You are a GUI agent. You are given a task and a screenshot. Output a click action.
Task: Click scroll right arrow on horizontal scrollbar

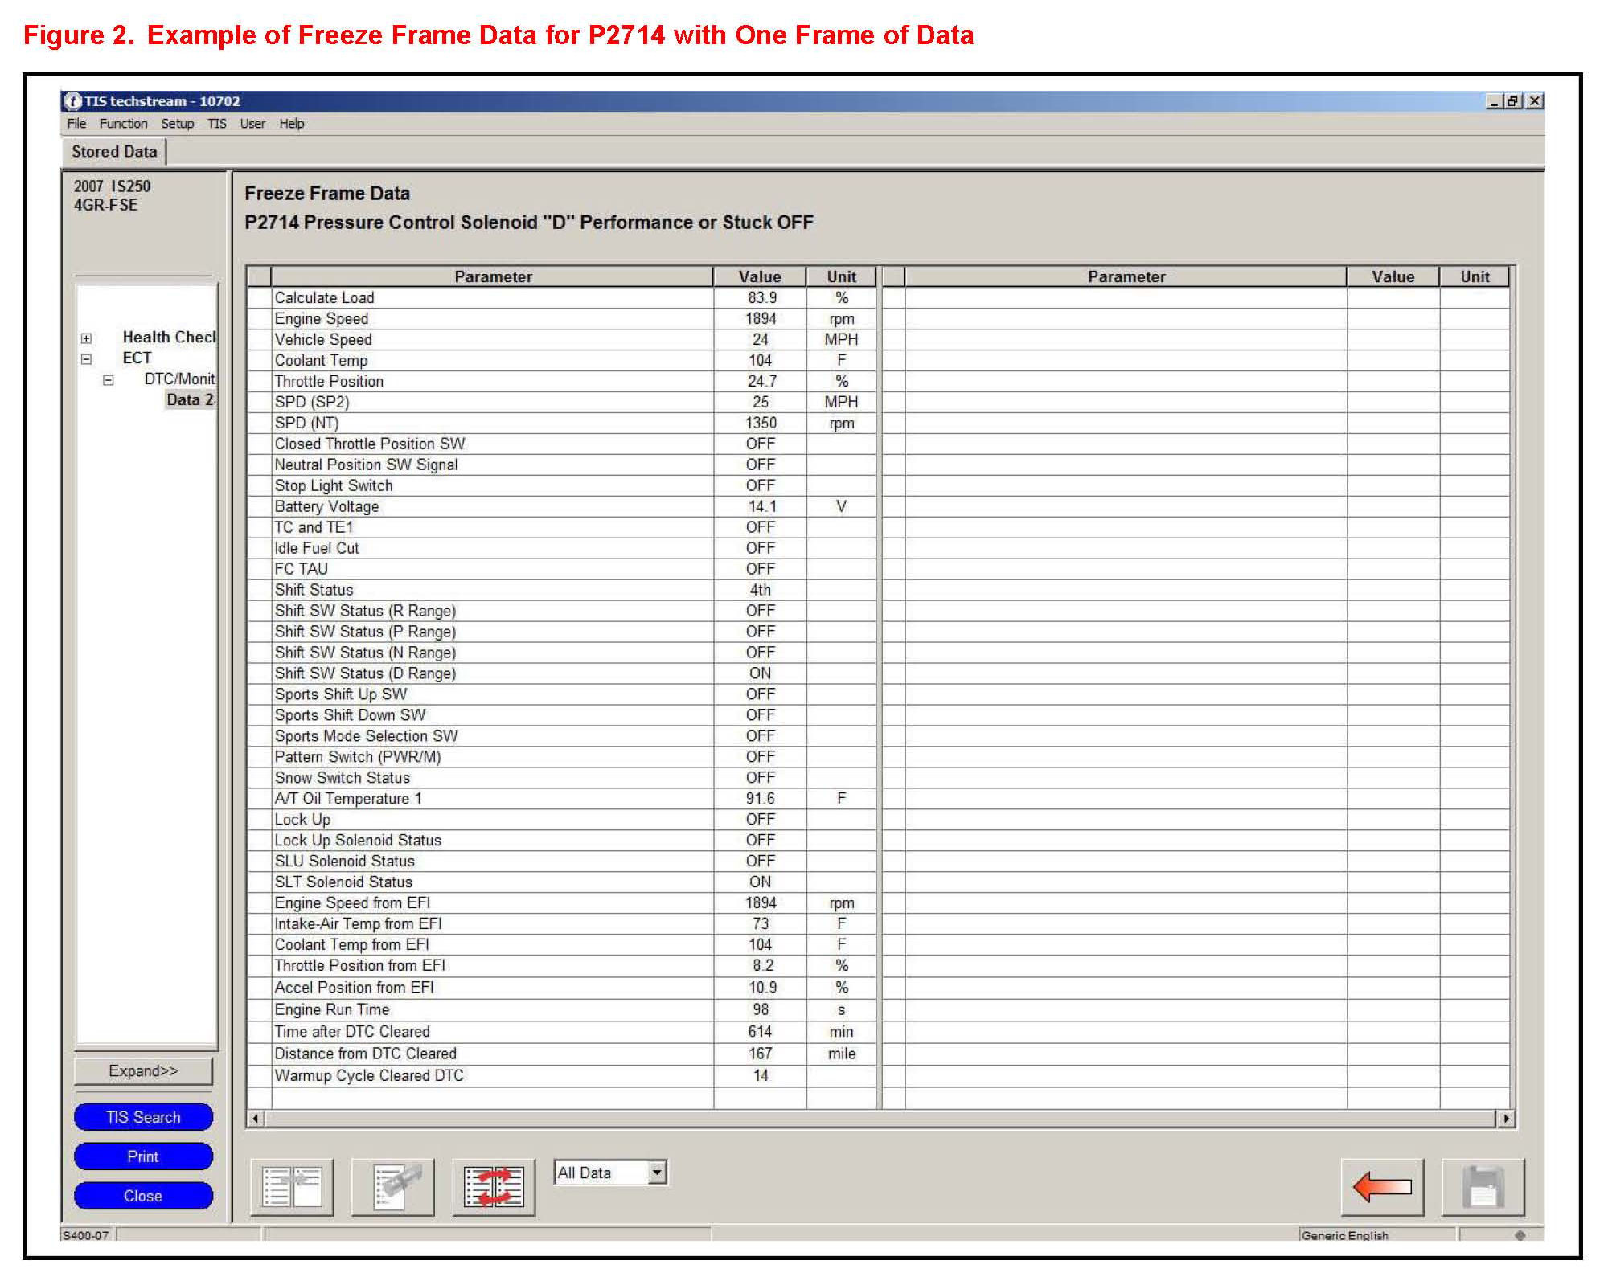[1505, 1119]
